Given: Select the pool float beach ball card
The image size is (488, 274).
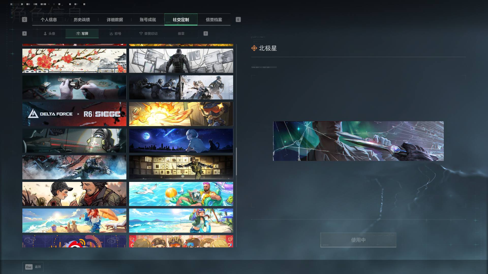Looking at the screenshot, I should point(181,194).
